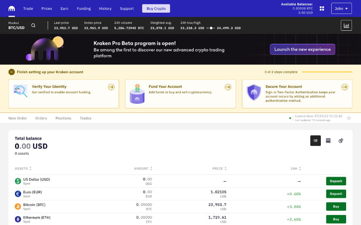361x225 pixels.
Task: Click the Kraken logo in the header
Action: coord(11,8)
